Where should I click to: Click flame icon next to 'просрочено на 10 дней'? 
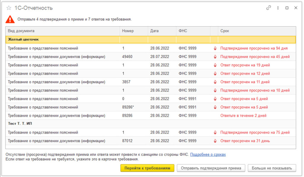click(x=215, y=90)
